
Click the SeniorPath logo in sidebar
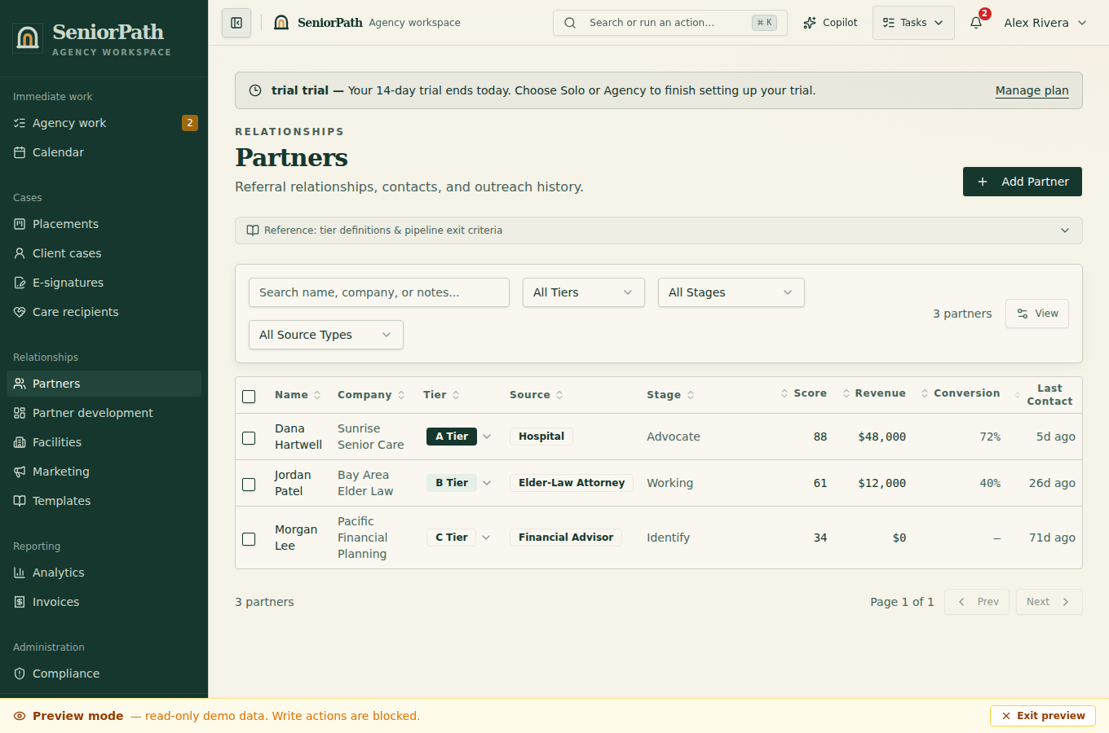click(x=28, y=38)
